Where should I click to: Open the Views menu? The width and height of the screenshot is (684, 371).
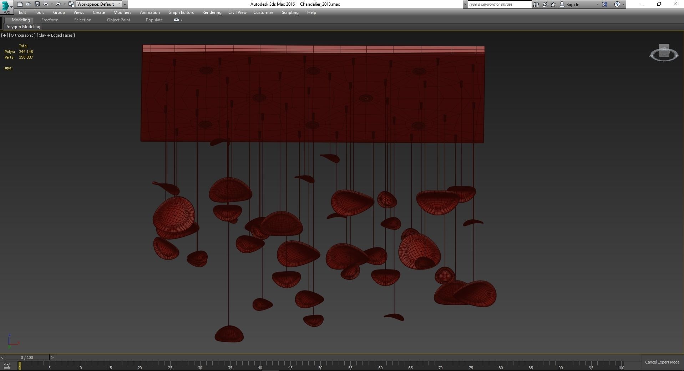tap(79, 12)
